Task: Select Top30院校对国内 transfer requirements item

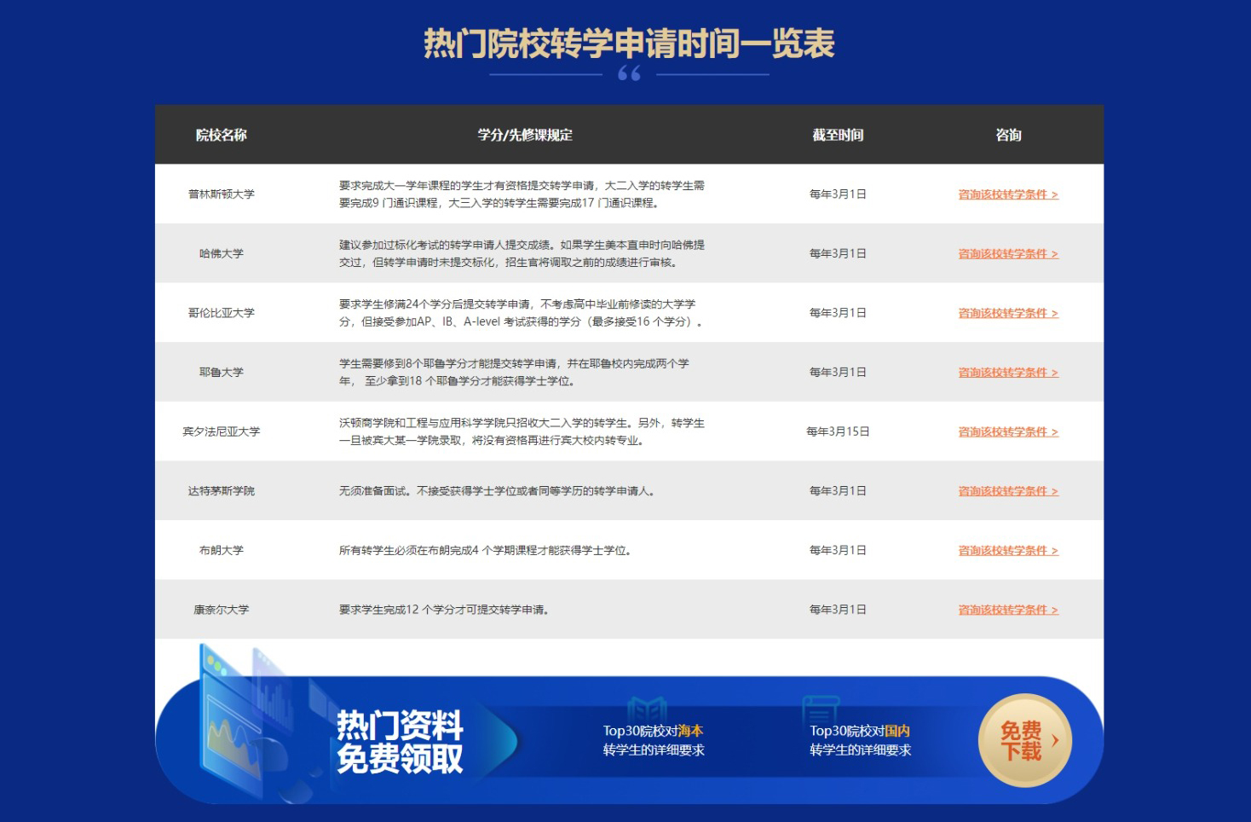Action: pos(860,740)
